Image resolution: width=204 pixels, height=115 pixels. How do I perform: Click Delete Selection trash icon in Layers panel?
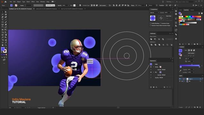[x=200, y=107]
